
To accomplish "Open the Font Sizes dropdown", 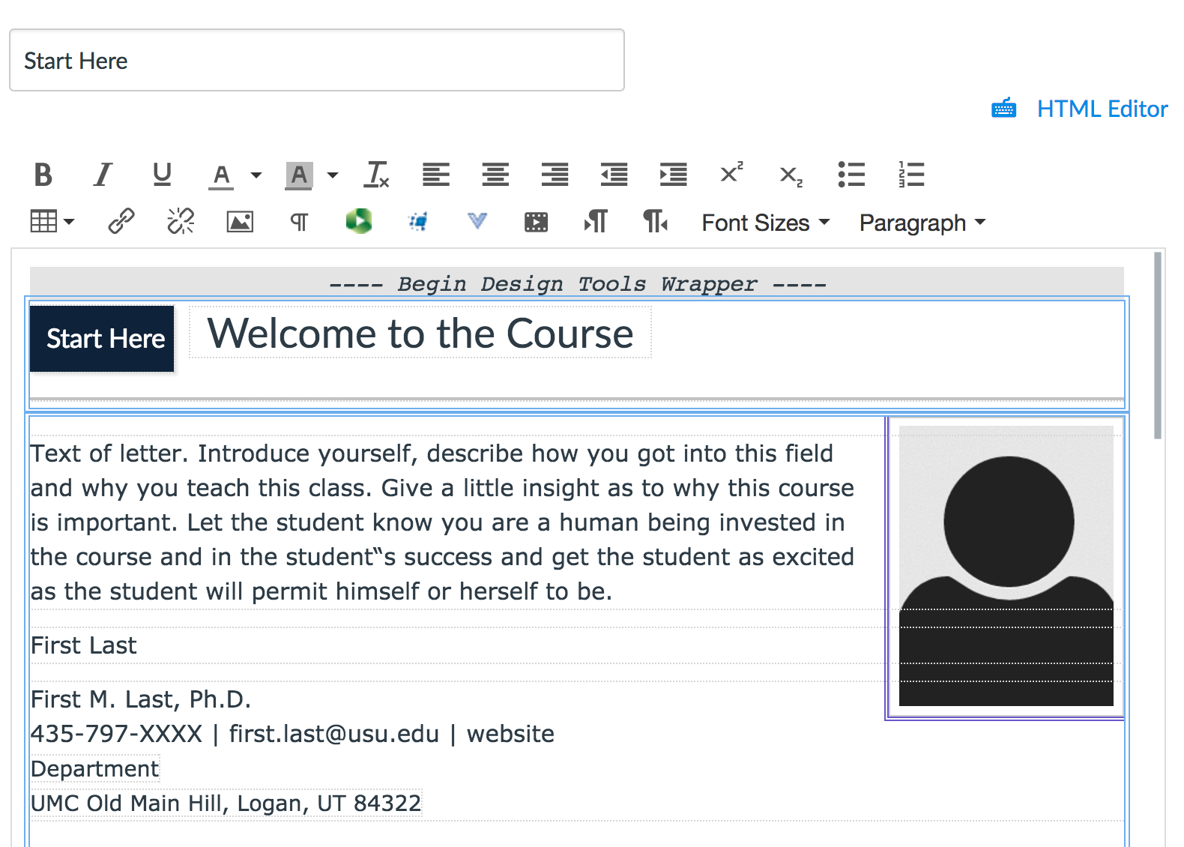I will point(766,223).
